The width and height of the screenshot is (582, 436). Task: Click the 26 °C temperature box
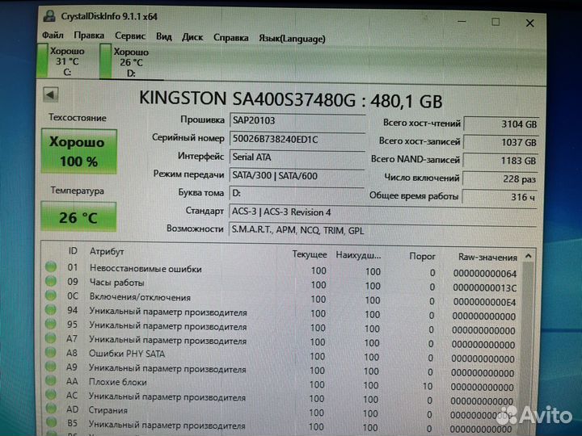click(78, 217)
